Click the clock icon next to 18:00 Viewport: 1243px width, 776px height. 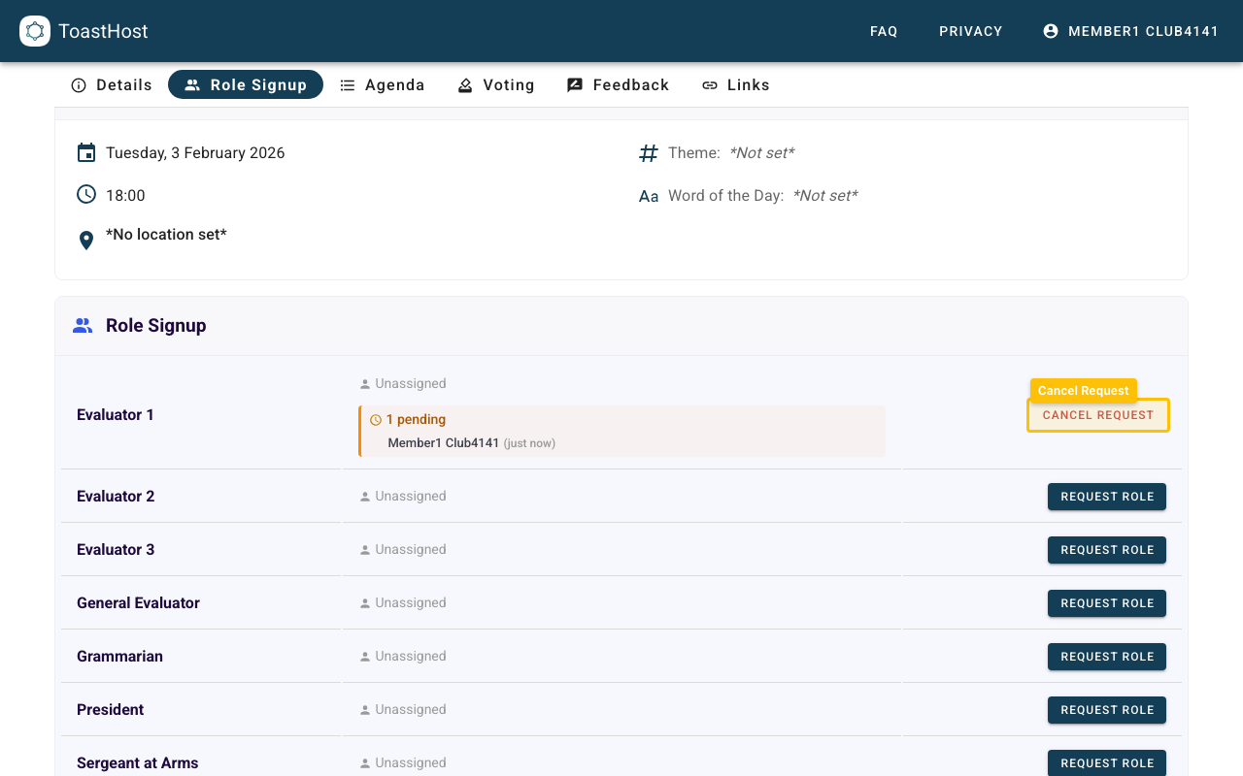85,194
